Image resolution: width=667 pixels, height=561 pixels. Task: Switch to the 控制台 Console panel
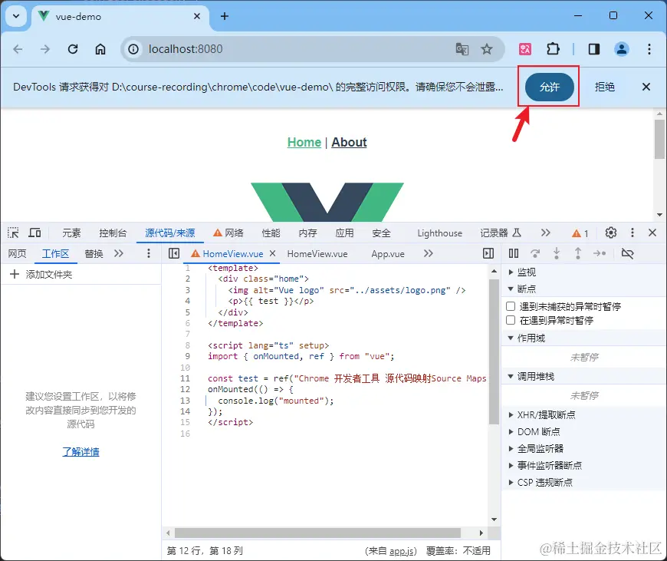coord(113,233)
